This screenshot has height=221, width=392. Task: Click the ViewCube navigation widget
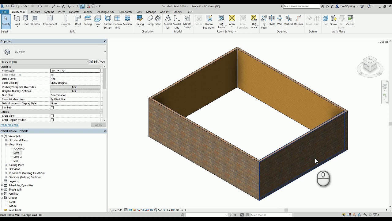[x=370, y=66]
